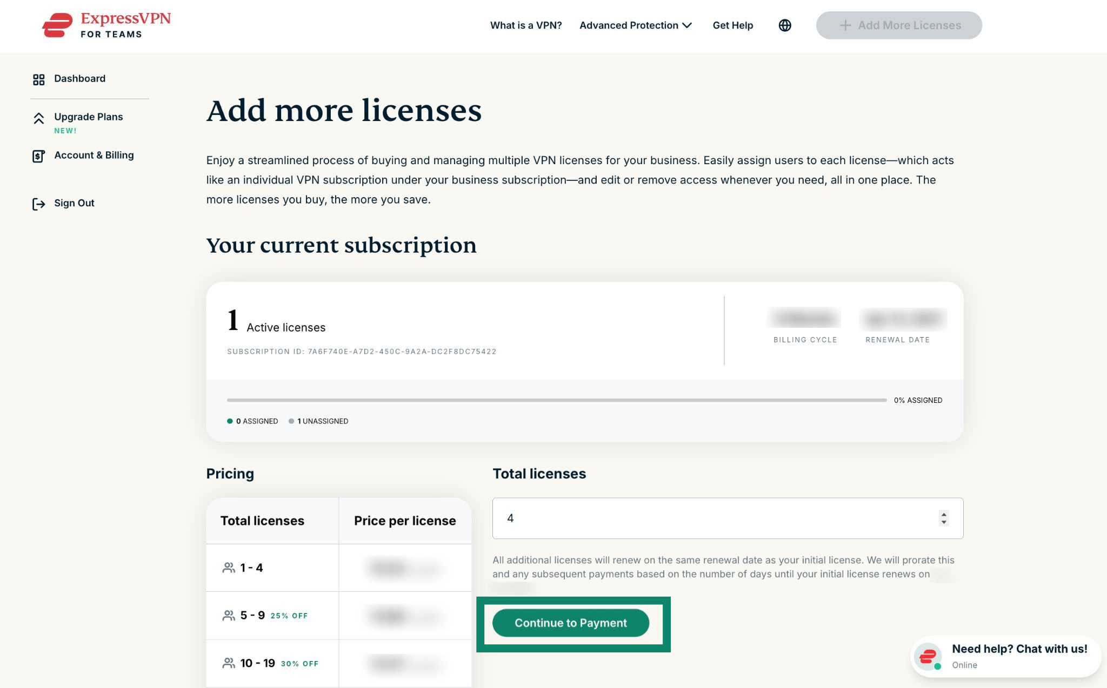Open the What is a VPN? menu item
This screenshot has height=688, width=1107.
coord(526,25)
